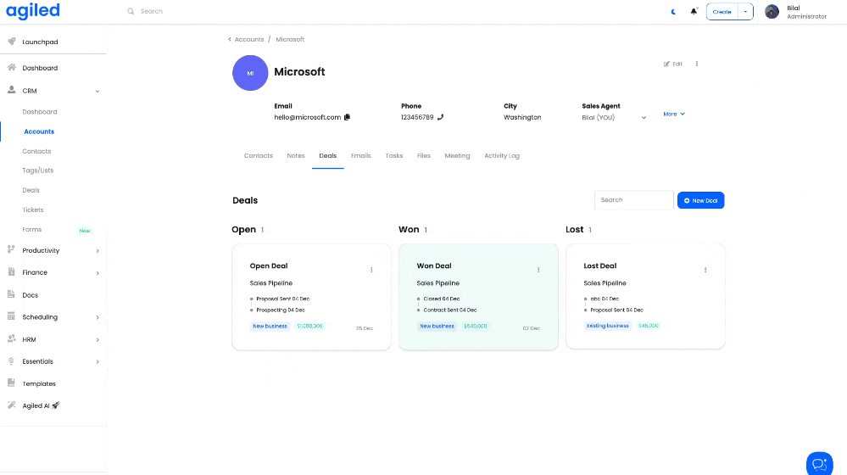
Task: Click the Dashboard home icon
Action: 11,68
